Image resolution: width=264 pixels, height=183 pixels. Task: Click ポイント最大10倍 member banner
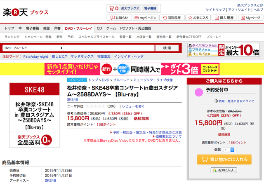224,50
